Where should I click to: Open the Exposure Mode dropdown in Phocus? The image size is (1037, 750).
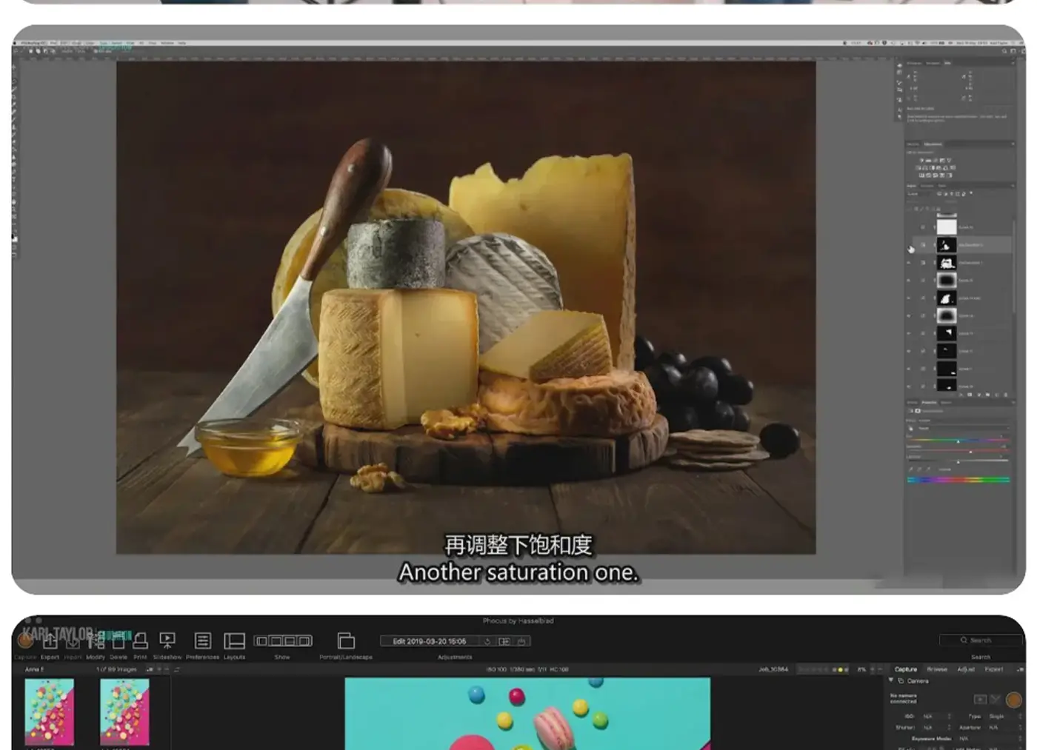(x=989, y=739)
